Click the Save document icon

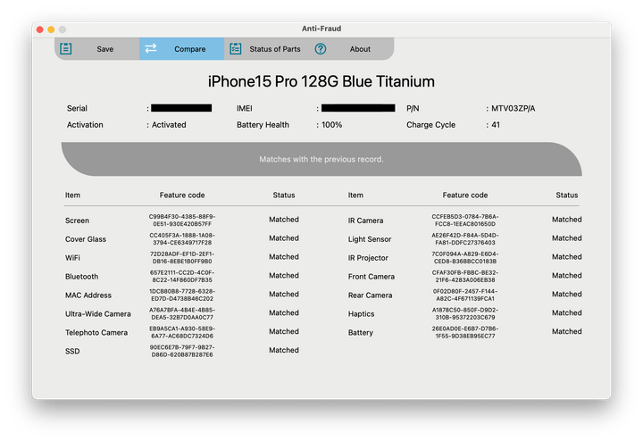point(65,49)
